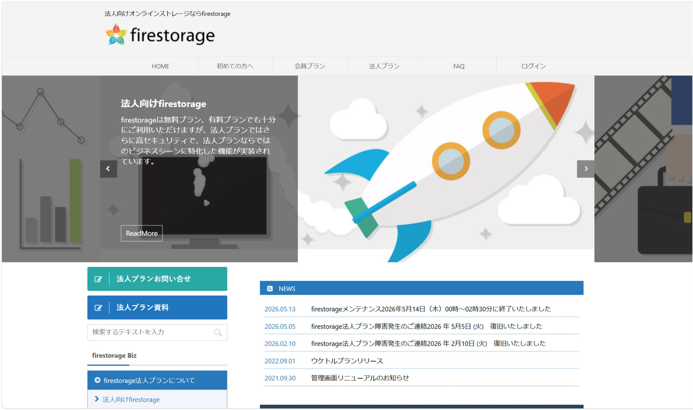
Task: Click the bar chart slide on the left
Action: [x=51, y=169]
